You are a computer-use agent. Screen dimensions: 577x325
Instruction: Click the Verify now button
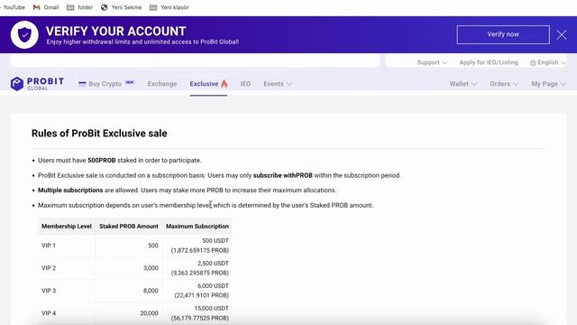pyautogui.click(x=503, y=34)
